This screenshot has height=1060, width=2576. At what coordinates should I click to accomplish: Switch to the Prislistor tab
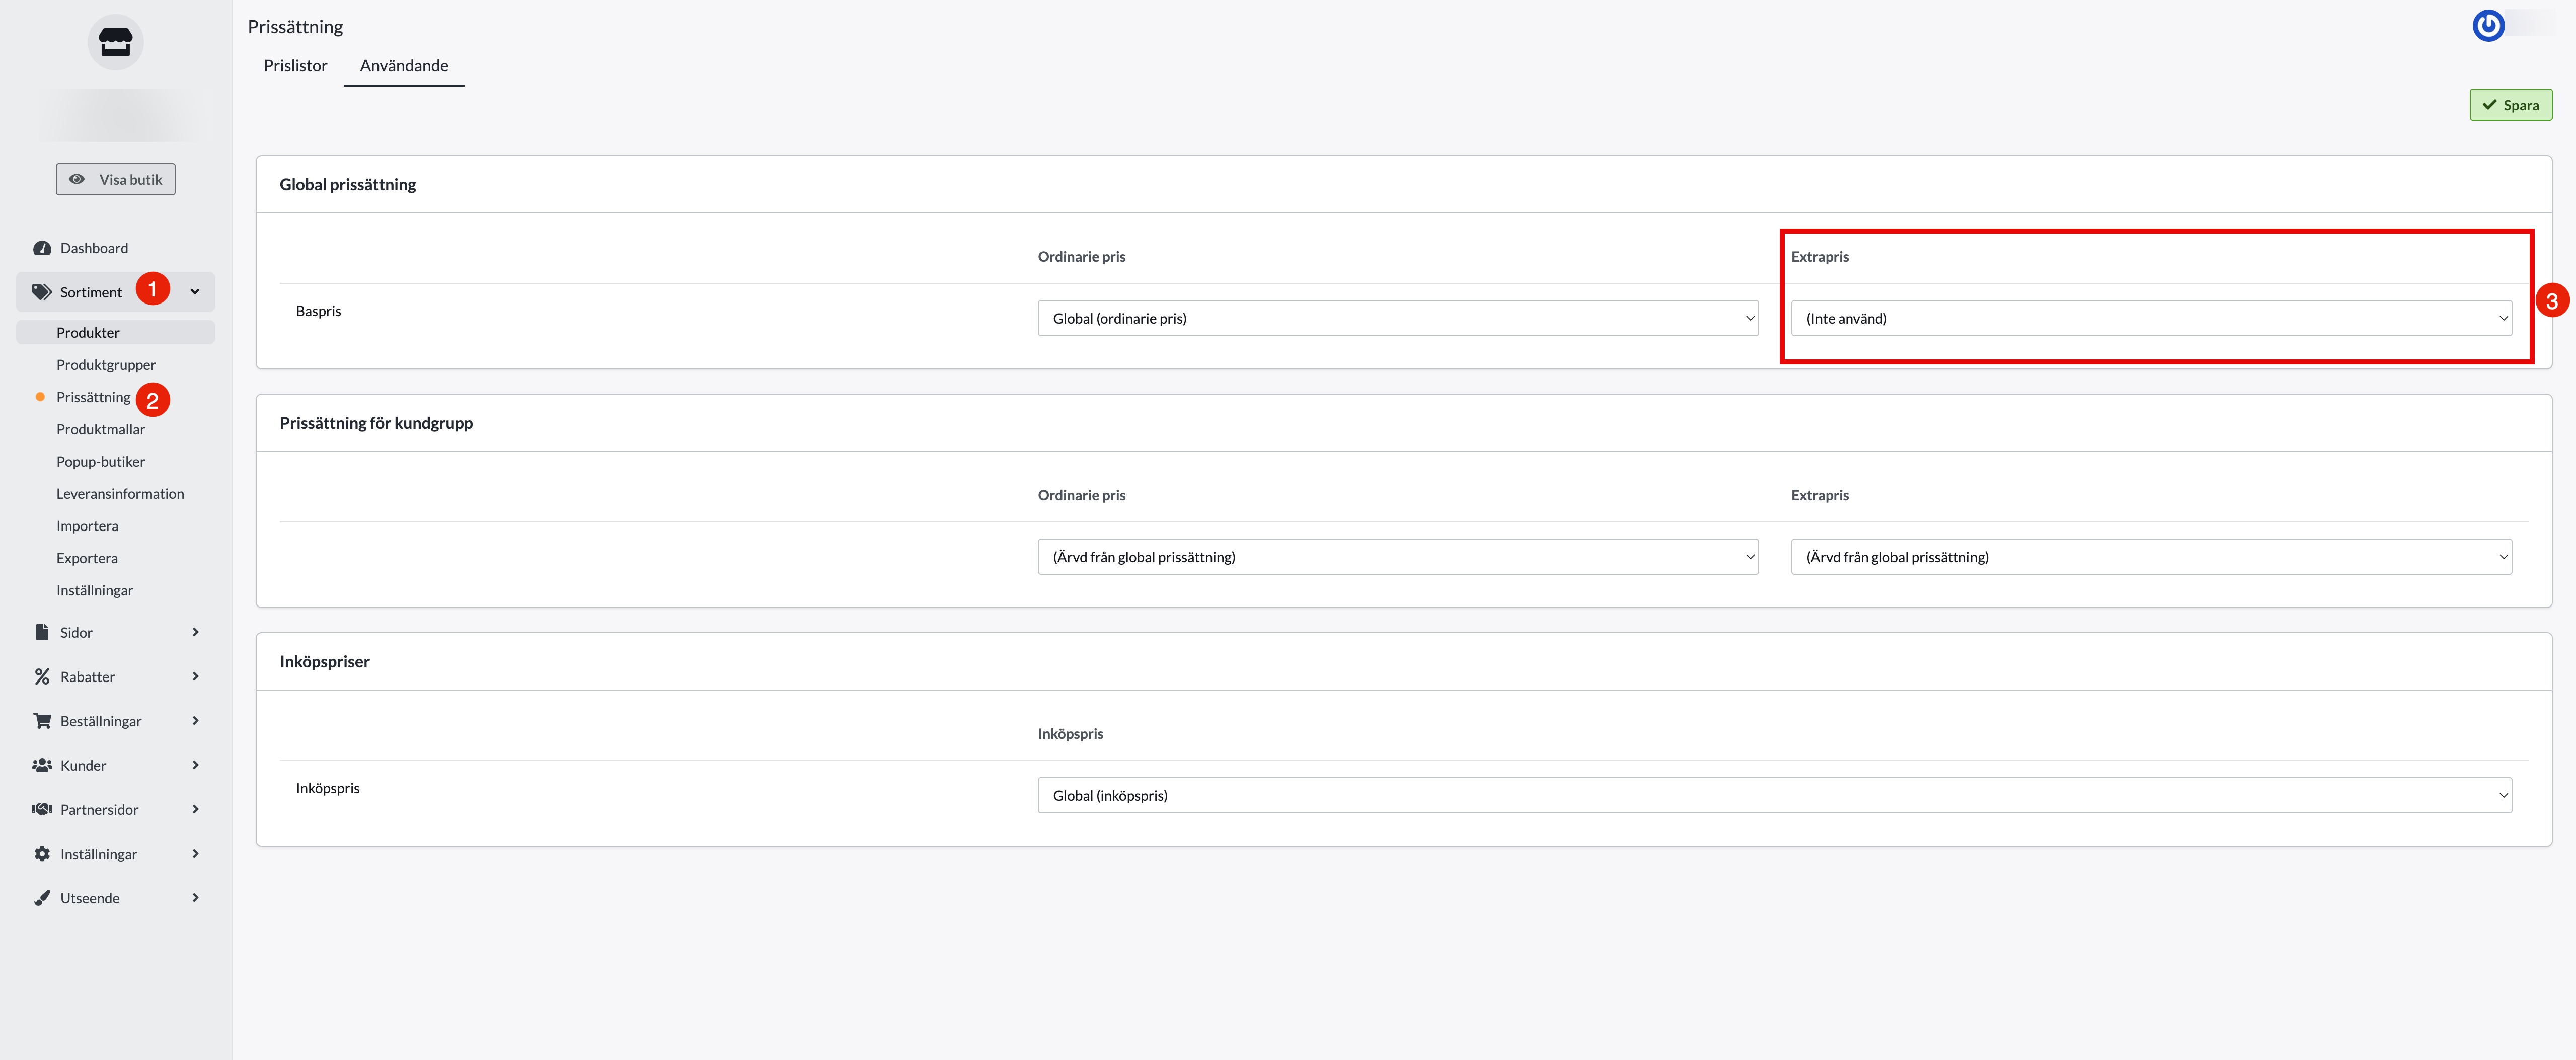[295, 66]
